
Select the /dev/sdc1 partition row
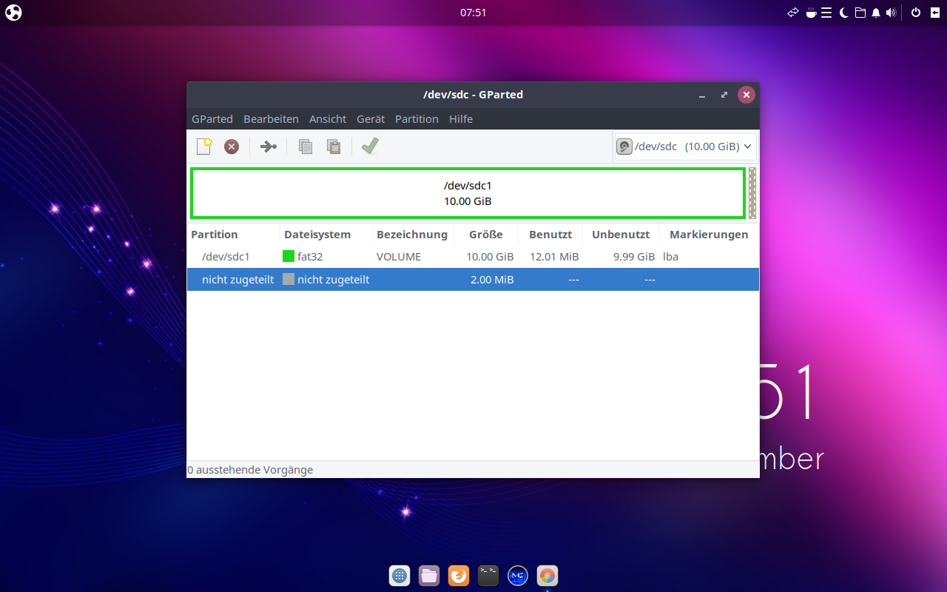473,257
